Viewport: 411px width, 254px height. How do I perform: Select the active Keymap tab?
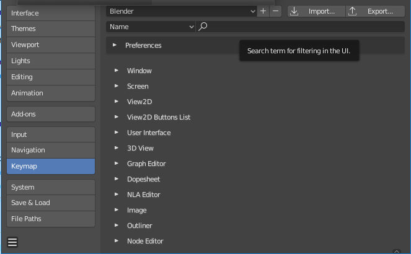click(51, 166)
